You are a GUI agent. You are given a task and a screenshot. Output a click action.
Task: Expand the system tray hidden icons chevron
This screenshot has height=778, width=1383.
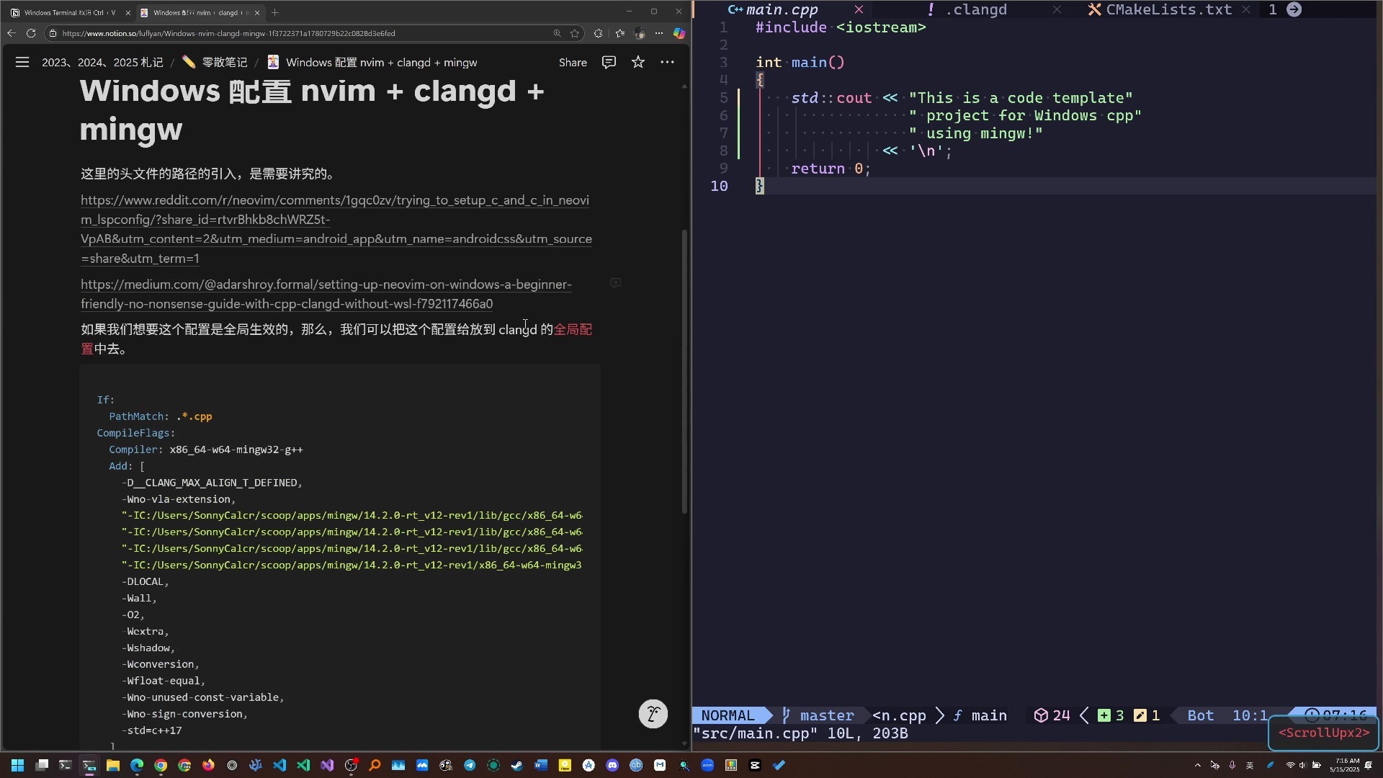(x=1198, y=765)
